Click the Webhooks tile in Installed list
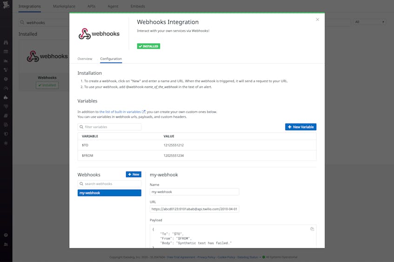Viewport: 394px width, 262px height. pos(44,66)
